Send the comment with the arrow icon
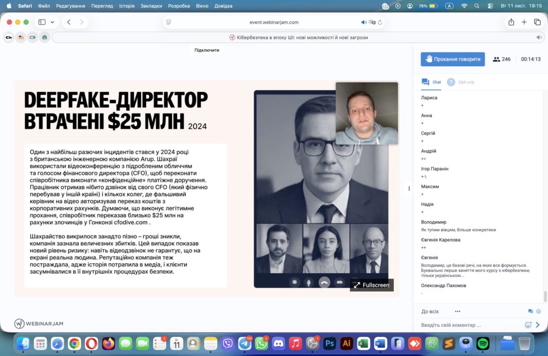Screen dimensions: 548x356 tap(538, 325)
